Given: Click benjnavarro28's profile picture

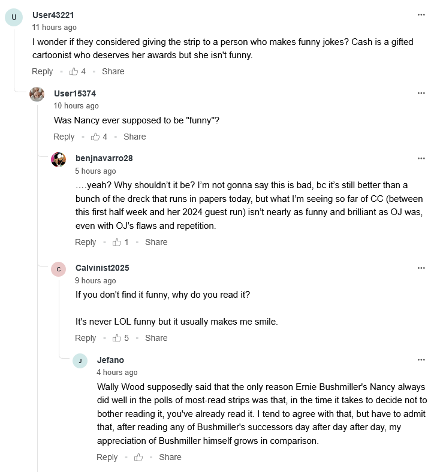Looking at the screenshot, I should [x=59, y=159].
